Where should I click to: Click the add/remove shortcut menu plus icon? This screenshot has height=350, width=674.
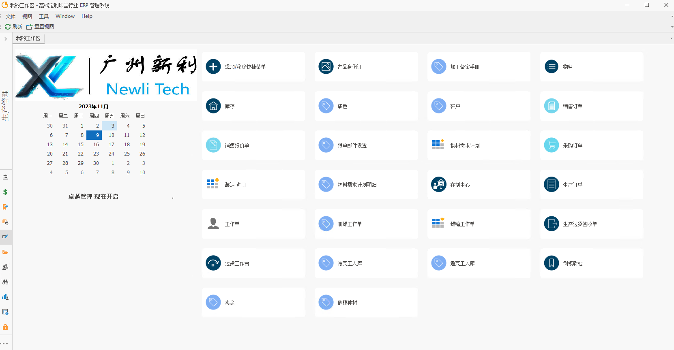tap(213, 67)
